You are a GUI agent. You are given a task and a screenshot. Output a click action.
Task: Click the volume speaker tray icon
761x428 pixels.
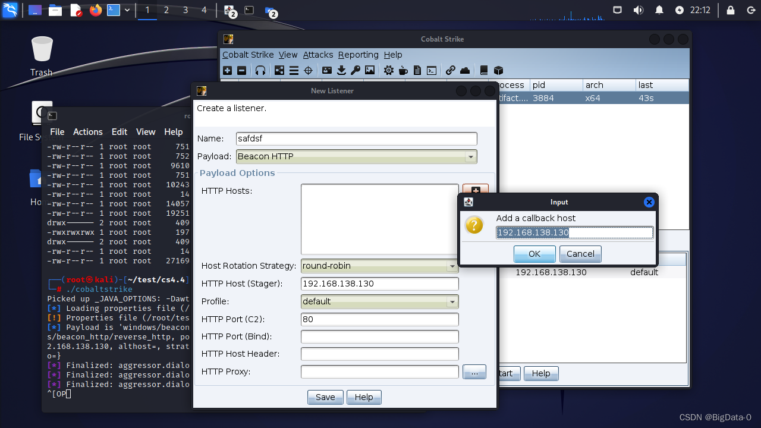click(639, 10)
